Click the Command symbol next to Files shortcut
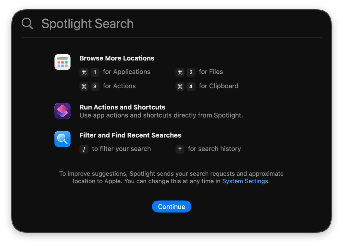 point(180,72)
